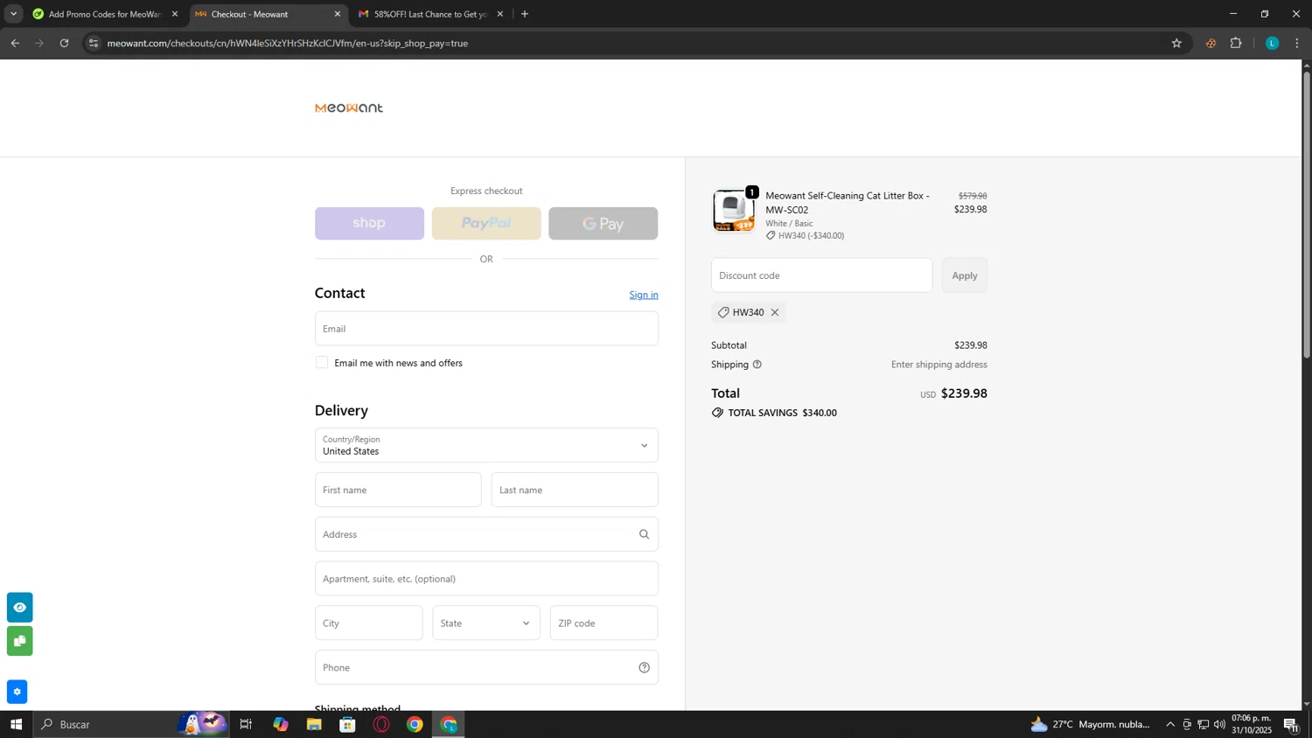Close the Add Promo Codes tab
Viewport: 1312px width, 738px height.
pos(175,14)
